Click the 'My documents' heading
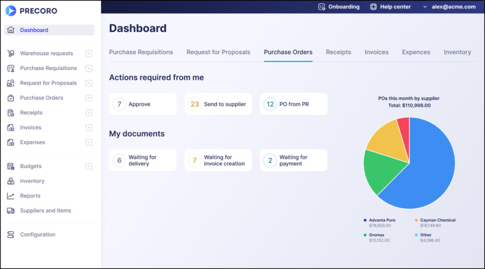Screen dimensions: 485x269 137,134
